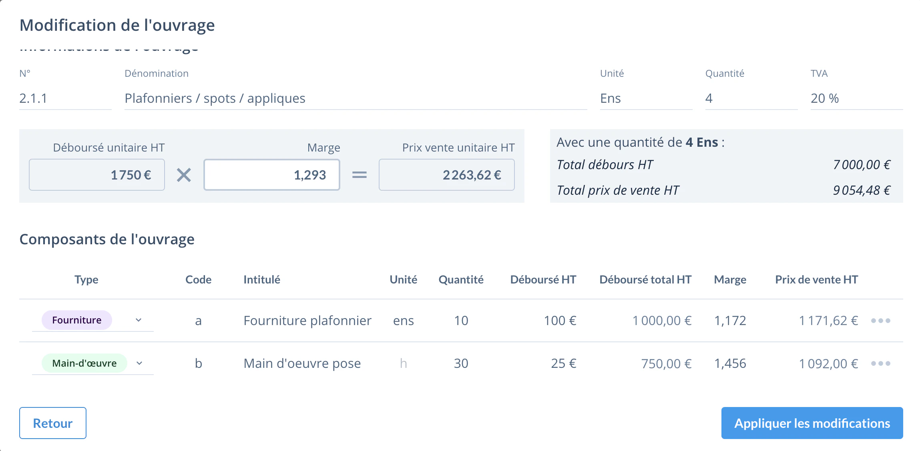Screen dimensions: 920x451
Task: Click the multiplication cross icon beside Marge
Action: (184, 175)
